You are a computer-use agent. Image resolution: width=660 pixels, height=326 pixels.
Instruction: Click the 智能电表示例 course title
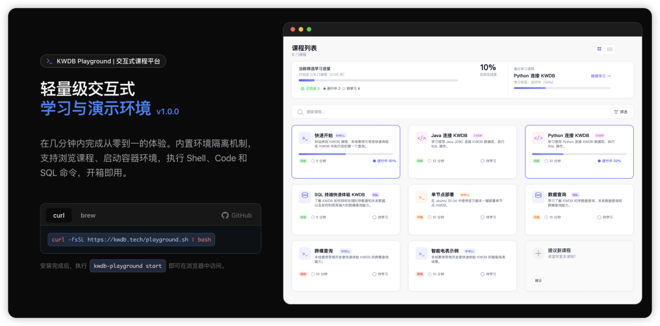[x=445, y=251]
